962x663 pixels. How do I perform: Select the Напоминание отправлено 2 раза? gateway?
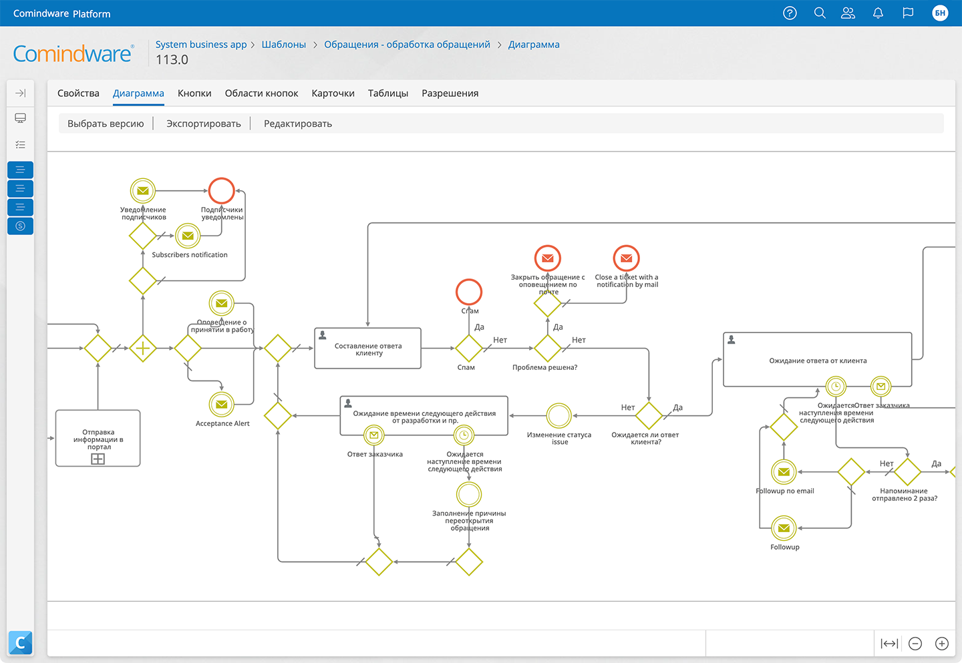pos(907,472)
